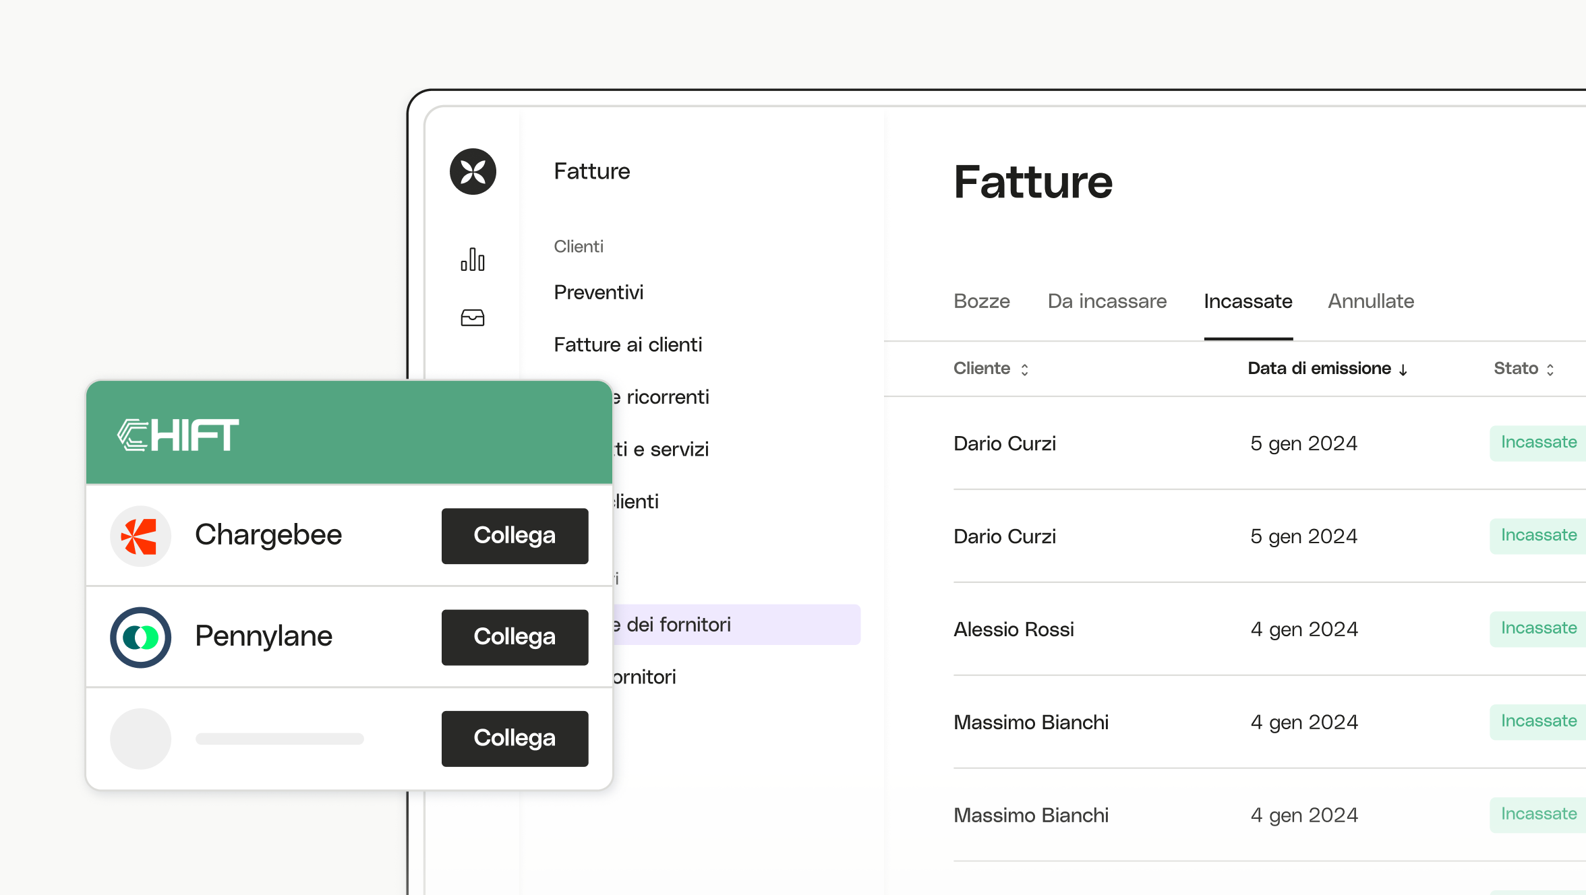
Task: Click the Incassate badge on Alessio Rossi row
Action: coord(1538,629)
